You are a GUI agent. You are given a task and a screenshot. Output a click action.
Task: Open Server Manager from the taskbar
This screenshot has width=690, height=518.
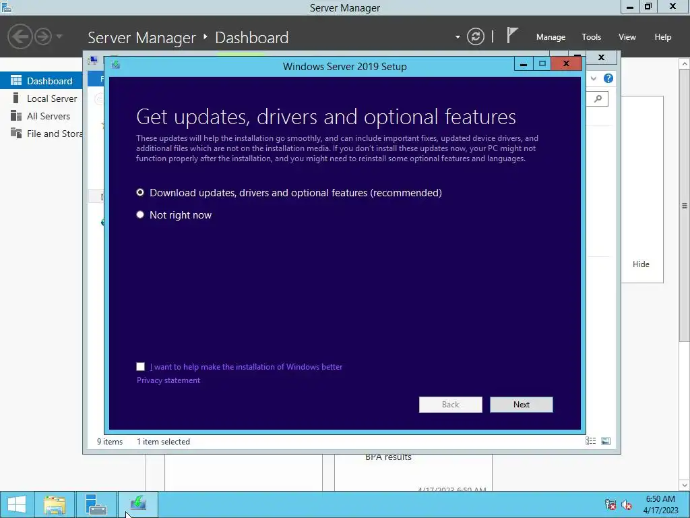coord(96,505)
